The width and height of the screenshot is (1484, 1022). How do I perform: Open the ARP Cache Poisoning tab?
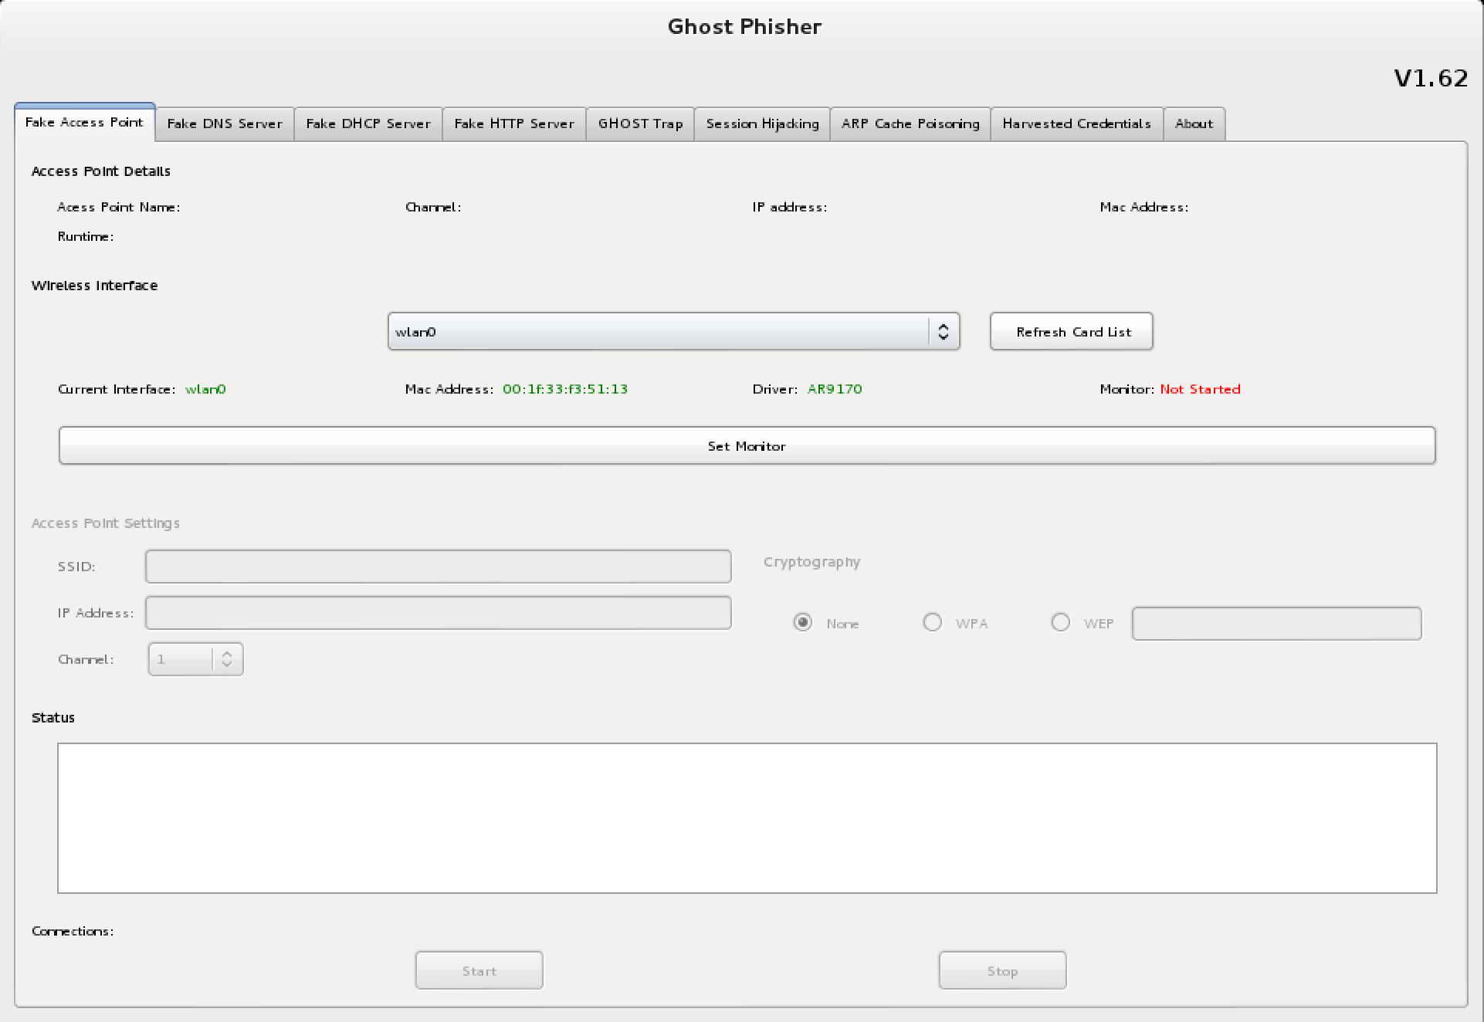[910, 124]
